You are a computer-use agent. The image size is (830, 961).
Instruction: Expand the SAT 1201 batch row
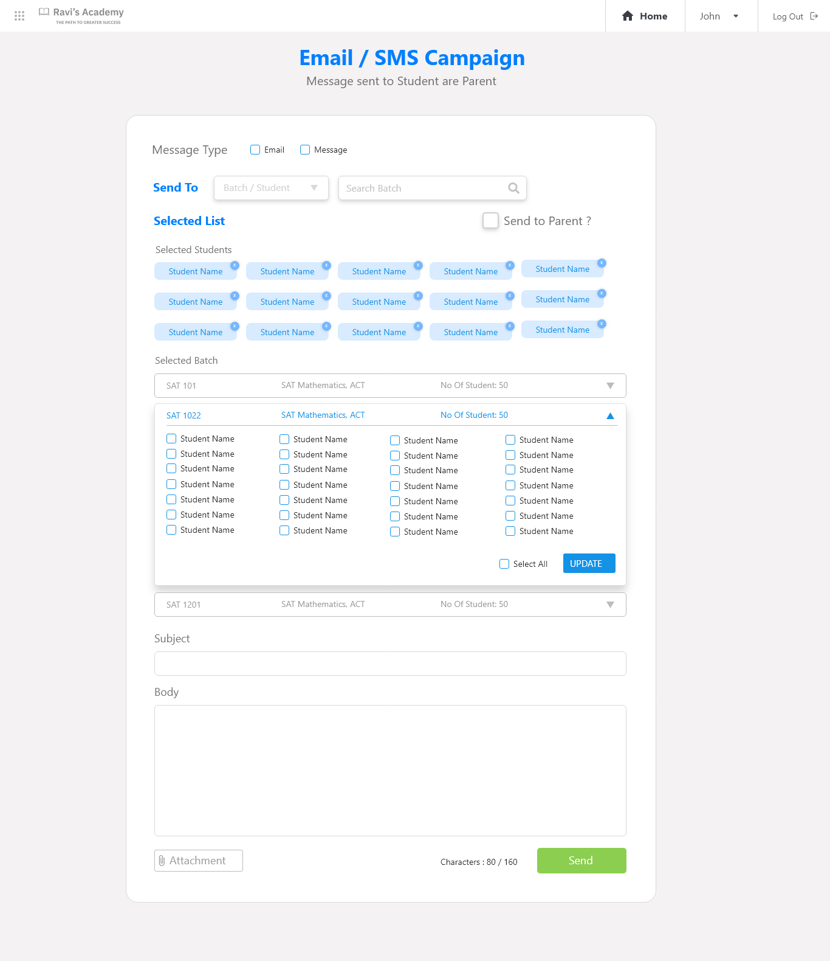(390, 605)
